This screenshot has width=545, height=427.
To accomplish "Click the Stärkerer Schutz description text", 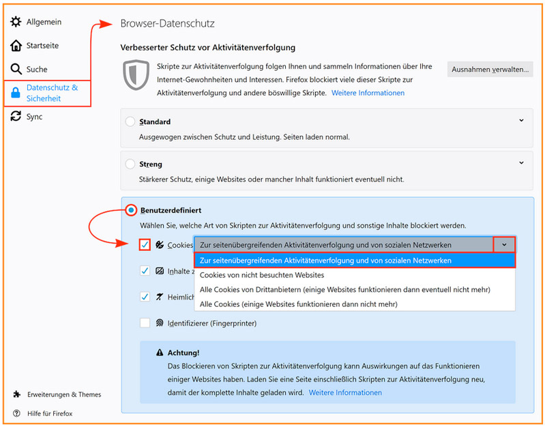I will [271, 179].
